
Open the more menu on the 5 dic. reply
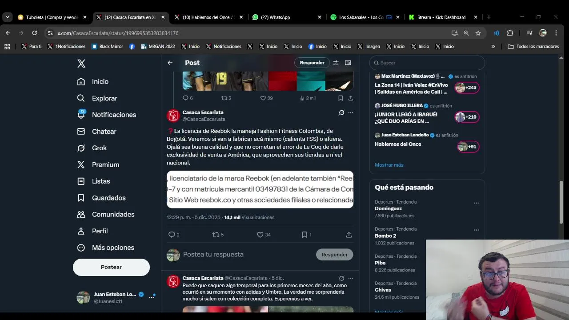pos(351,278)
